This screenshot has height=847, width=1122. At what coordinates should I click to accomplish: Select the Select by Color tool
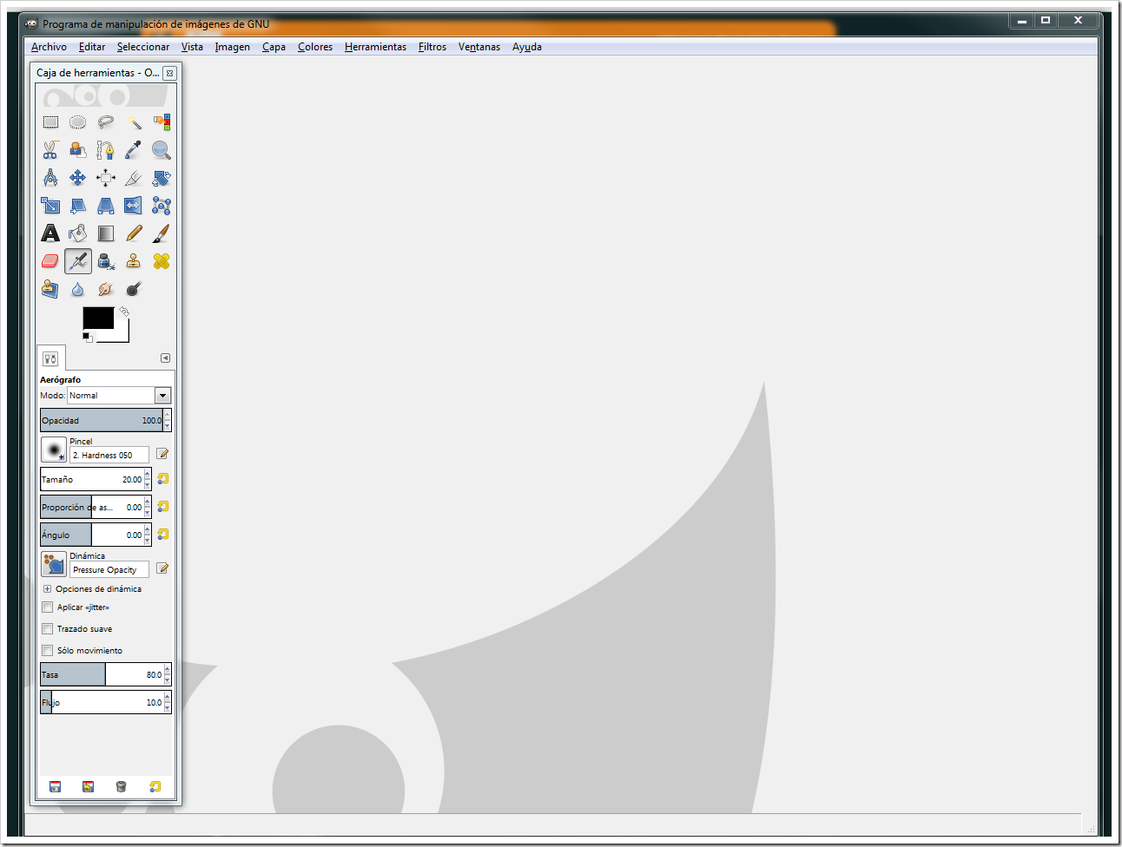[162, 122]
